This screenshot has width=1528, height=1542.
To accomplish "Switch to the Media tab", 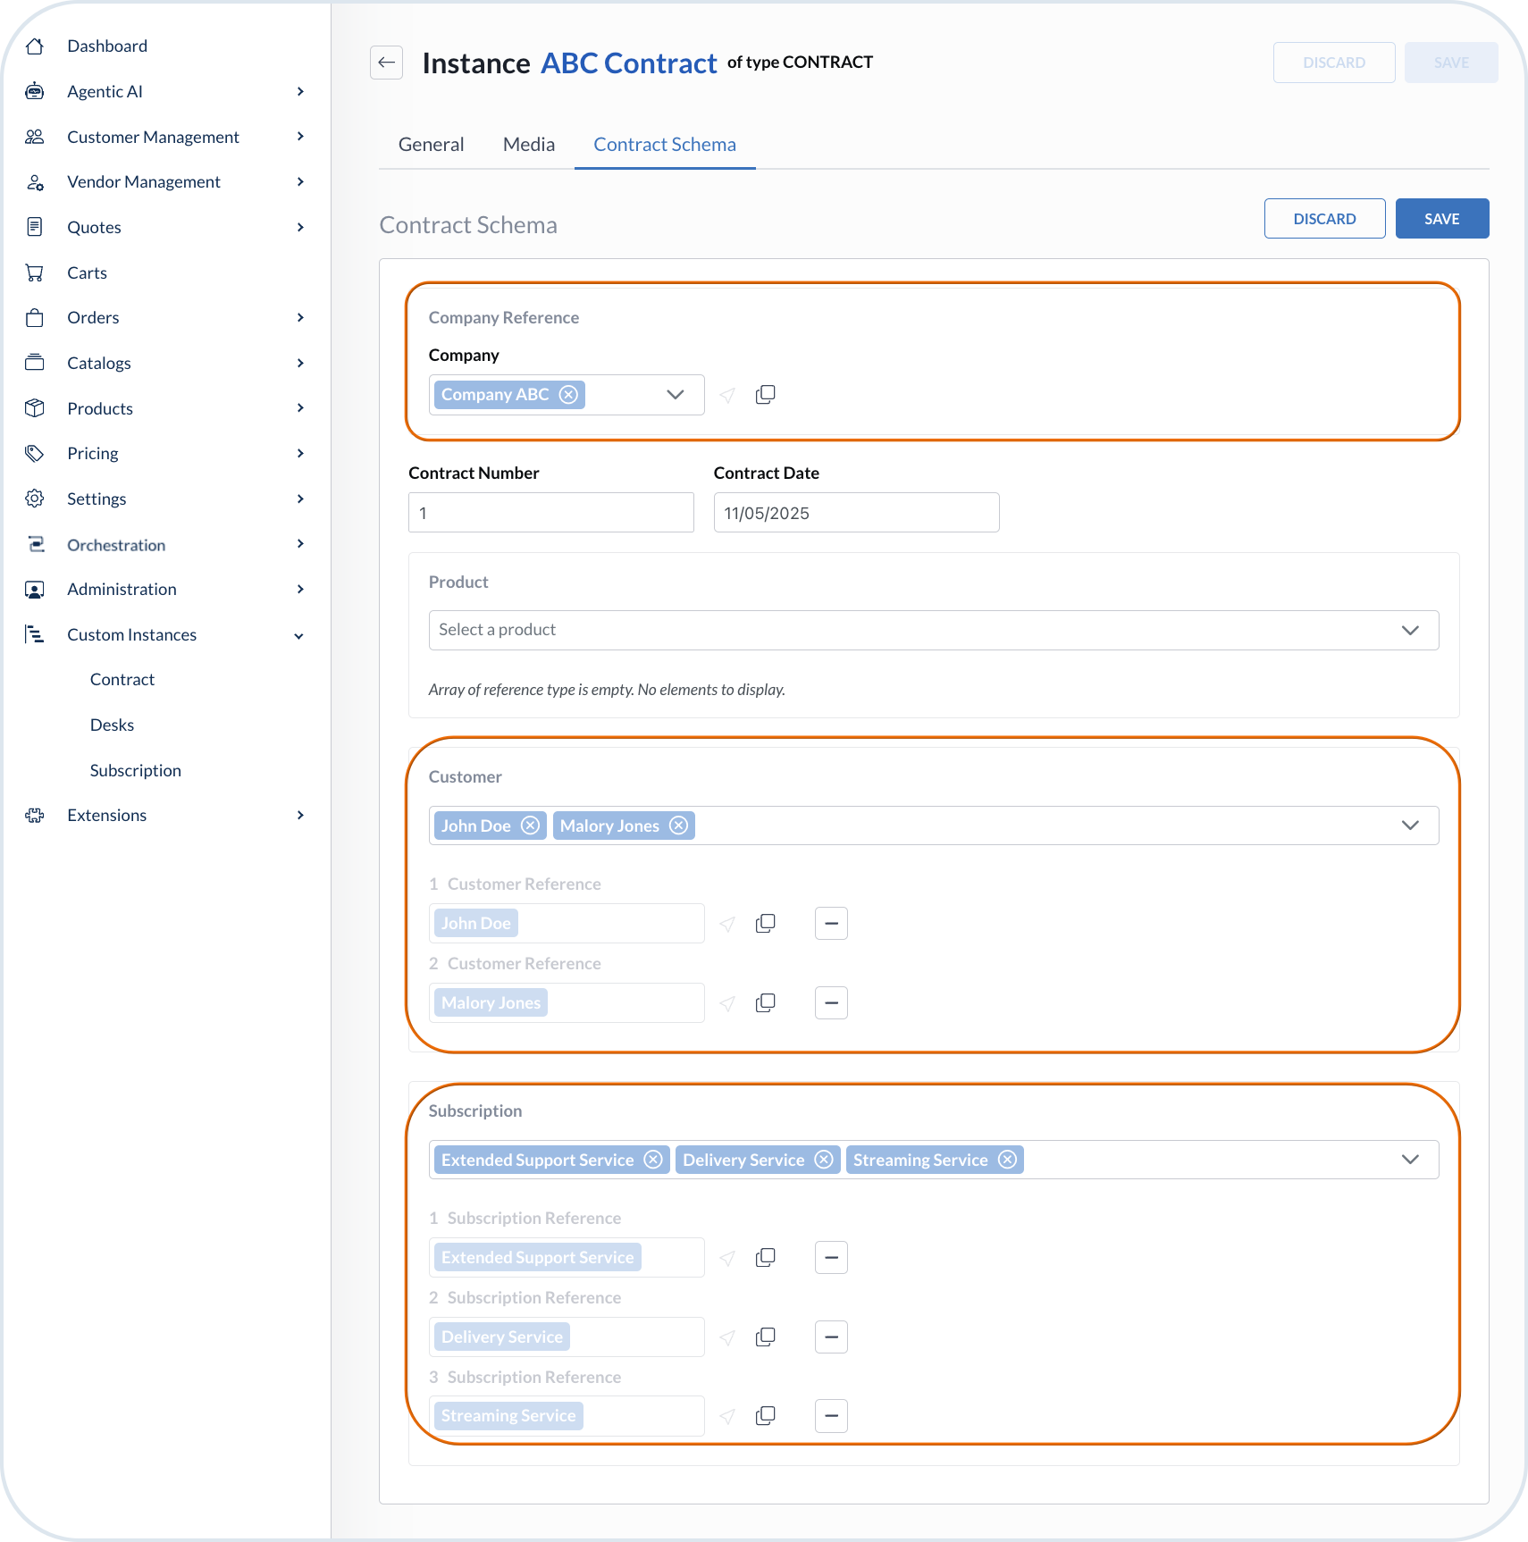I will [528, 145].
